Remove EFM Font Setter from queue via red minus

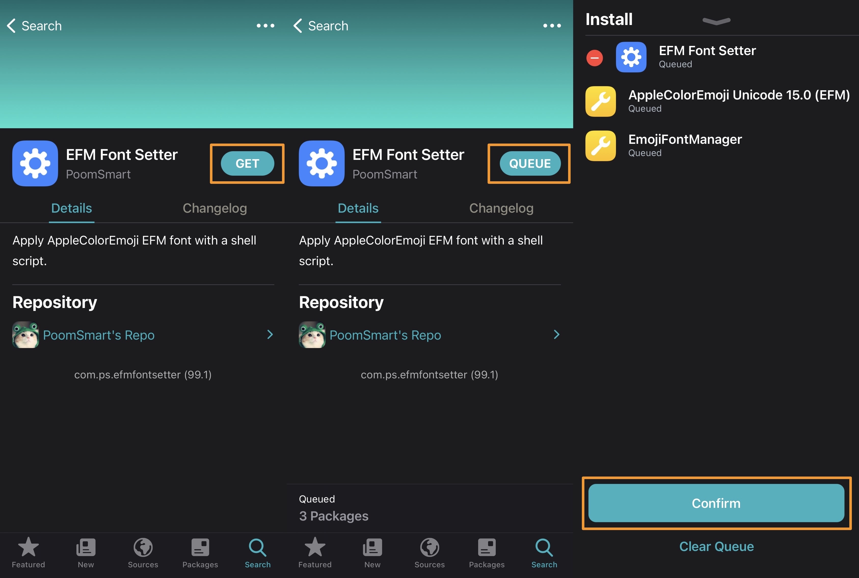click(595, 58)
